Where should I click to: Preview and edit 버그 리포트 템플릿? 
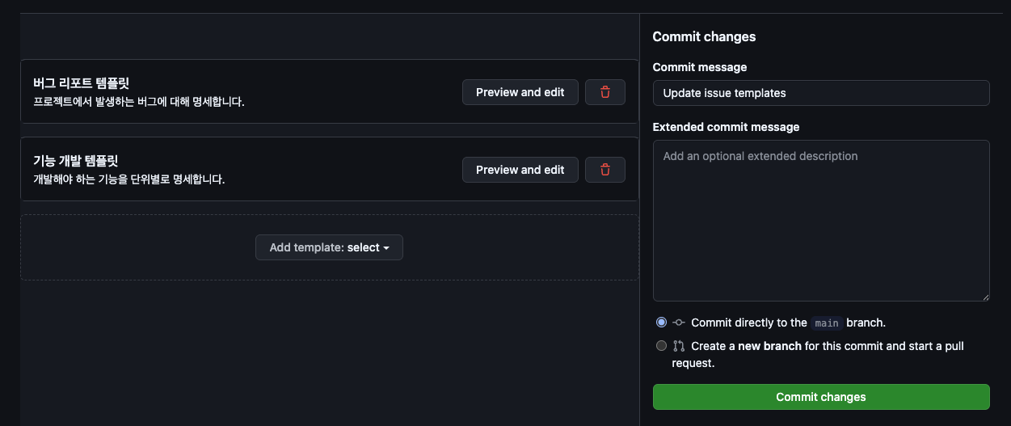(x=520, y=92)
